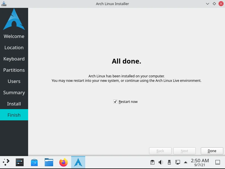Click 'Arch Linux has been installed' text
This screenshot has height=169, width=225.
pyautogui.click(x=126, y=76)
